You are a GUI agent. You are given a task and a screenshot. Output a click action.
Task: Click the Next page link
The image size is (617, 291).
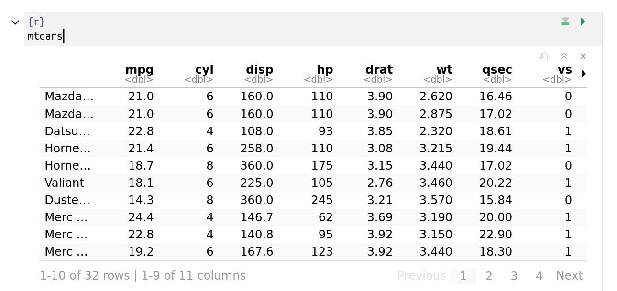click(569, 276)
